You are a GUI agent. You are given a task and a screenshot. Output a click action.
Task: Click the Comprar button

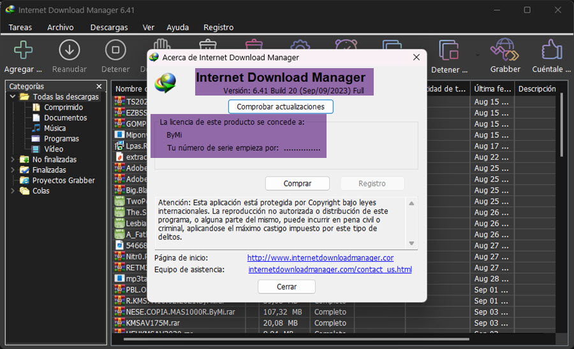pos(297,183)
